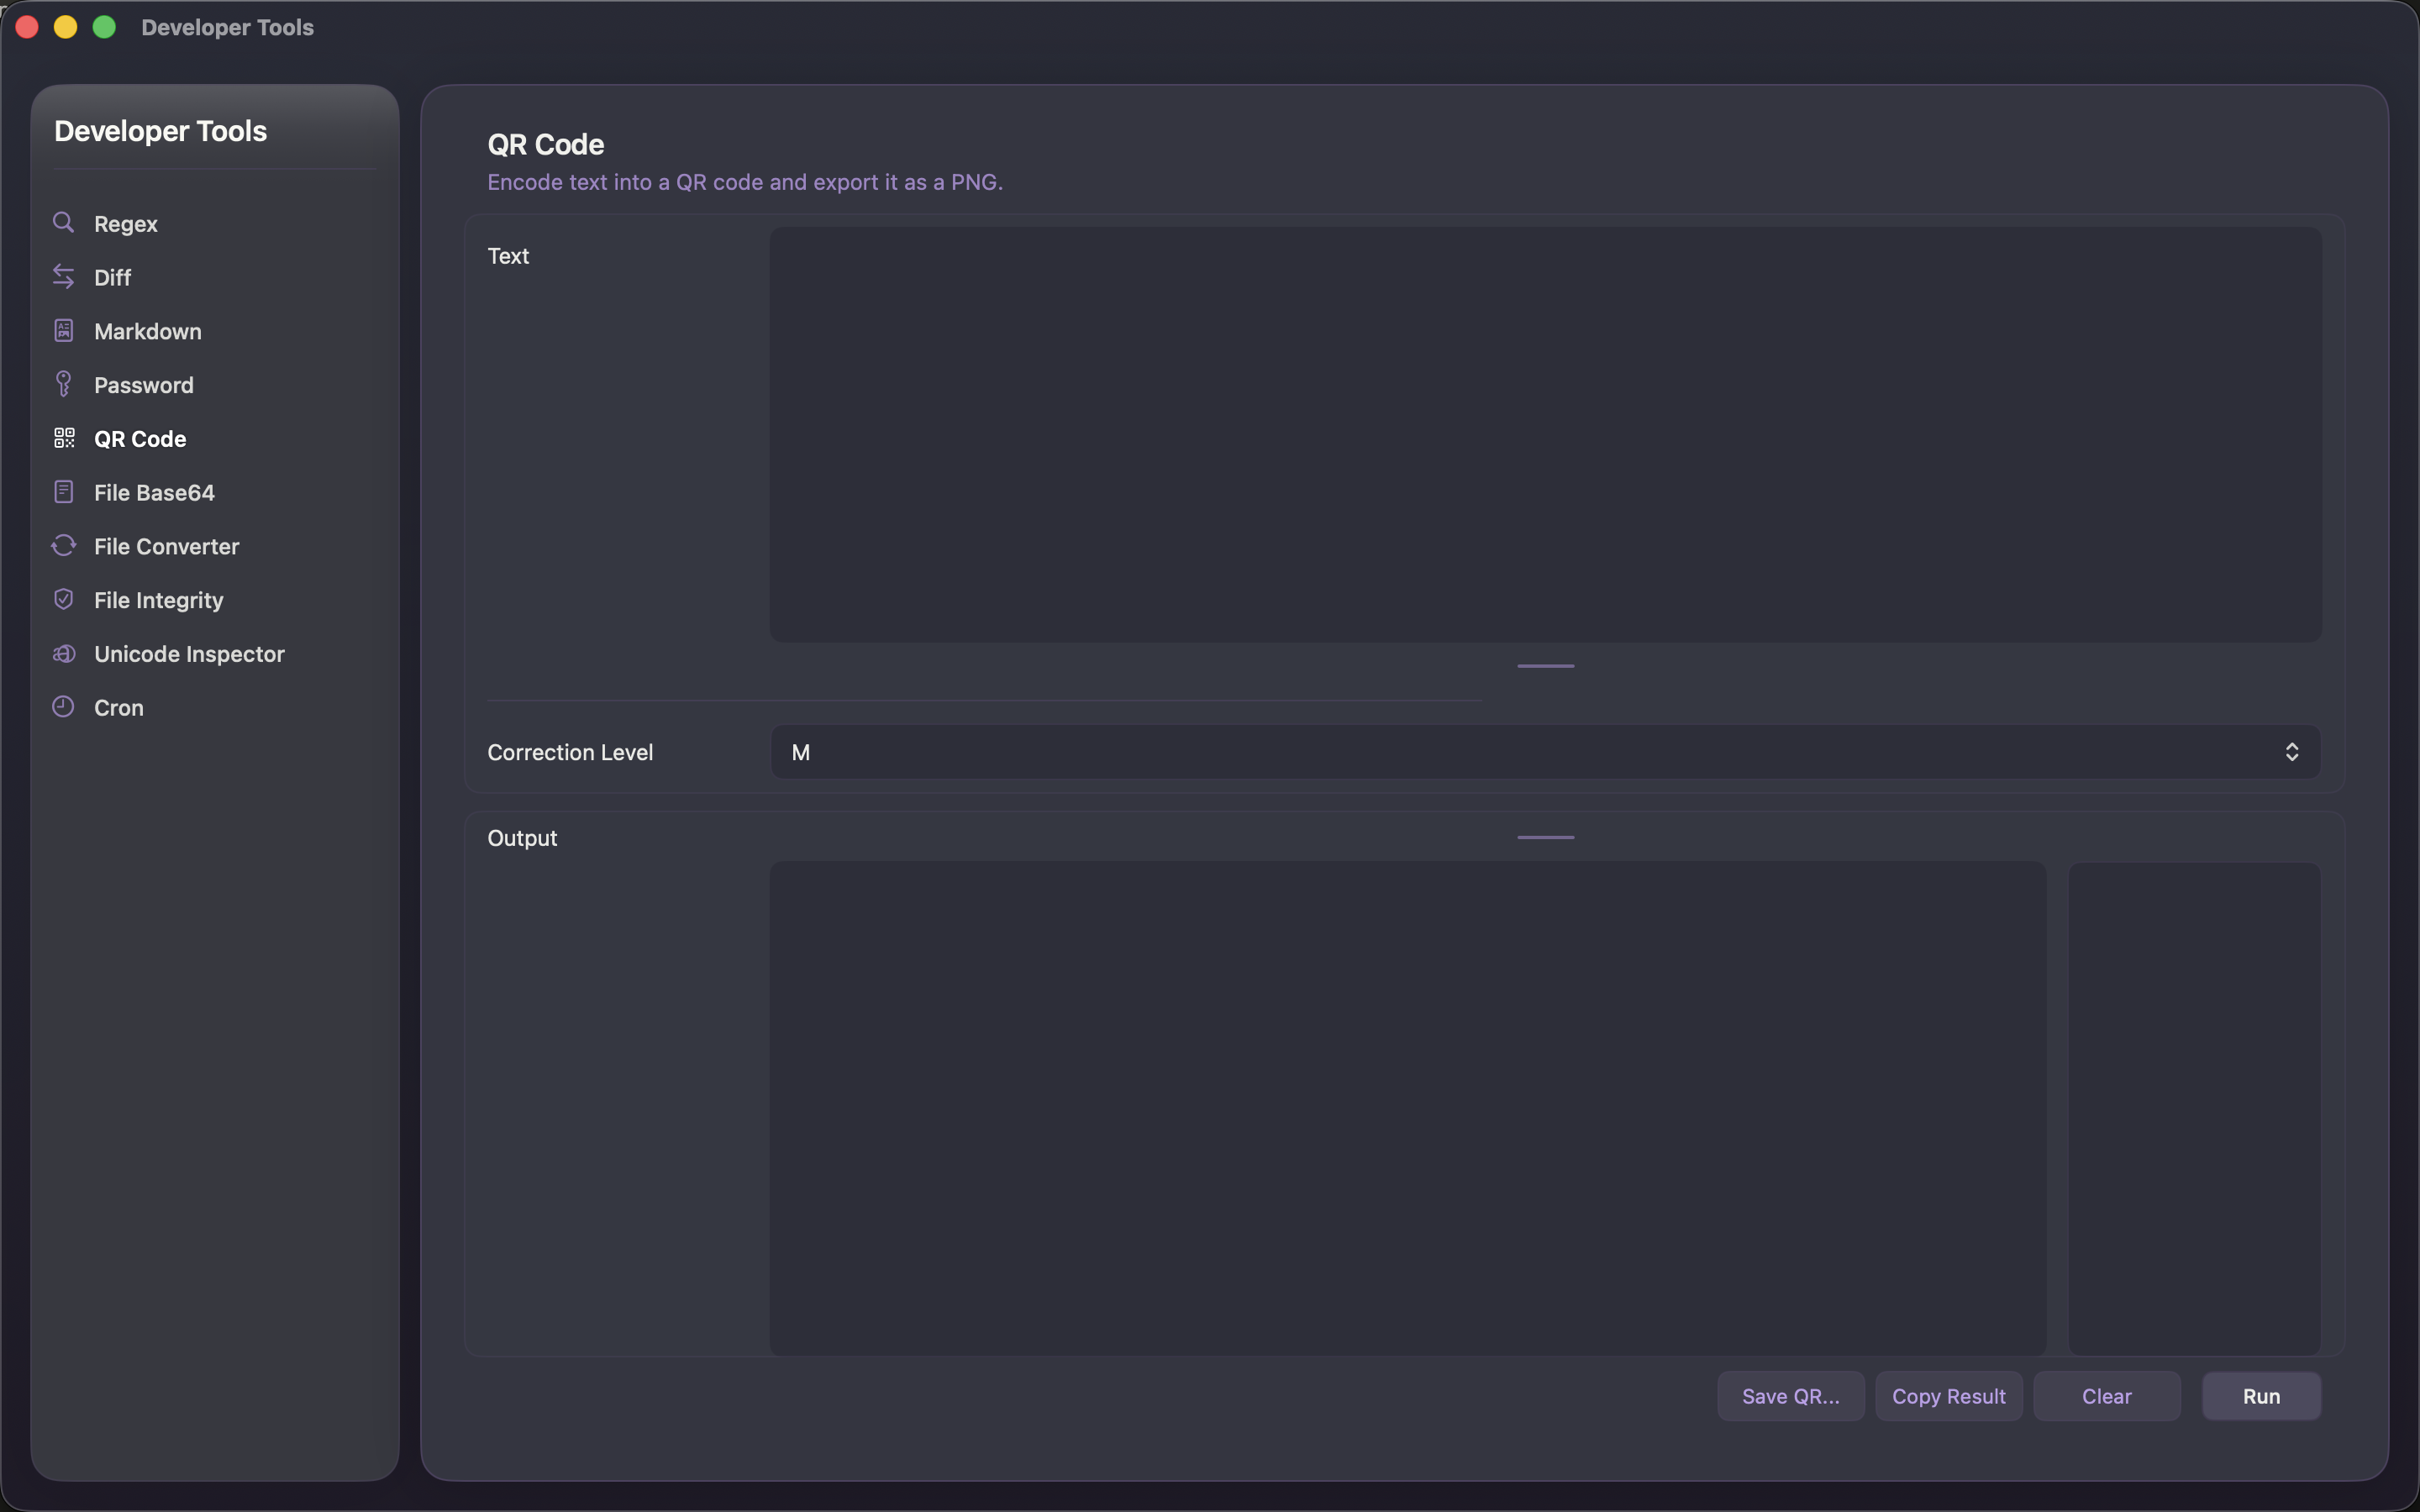
Task: Maximize the window with green button
Action: tap(104, 27)
